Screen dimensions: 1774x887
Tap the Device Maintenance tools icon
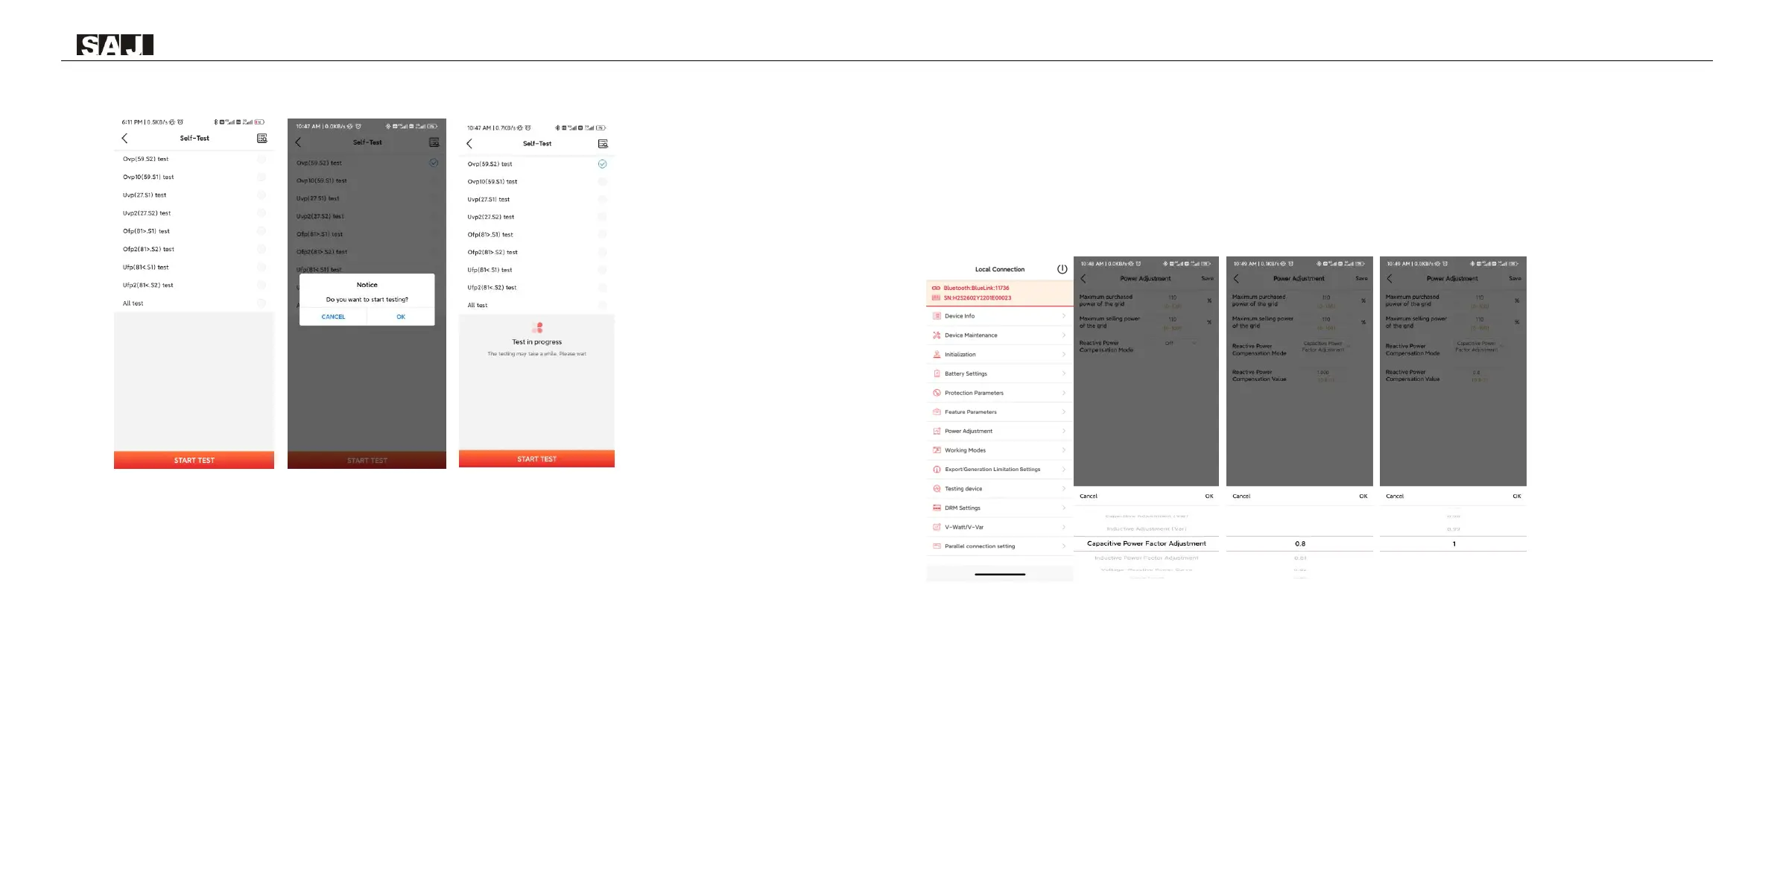pyautogui.click(x=937, y=335)
